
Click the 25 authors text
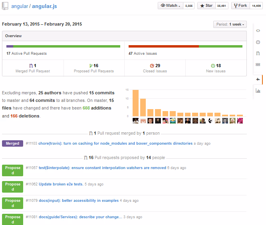[x=50, y=93]
